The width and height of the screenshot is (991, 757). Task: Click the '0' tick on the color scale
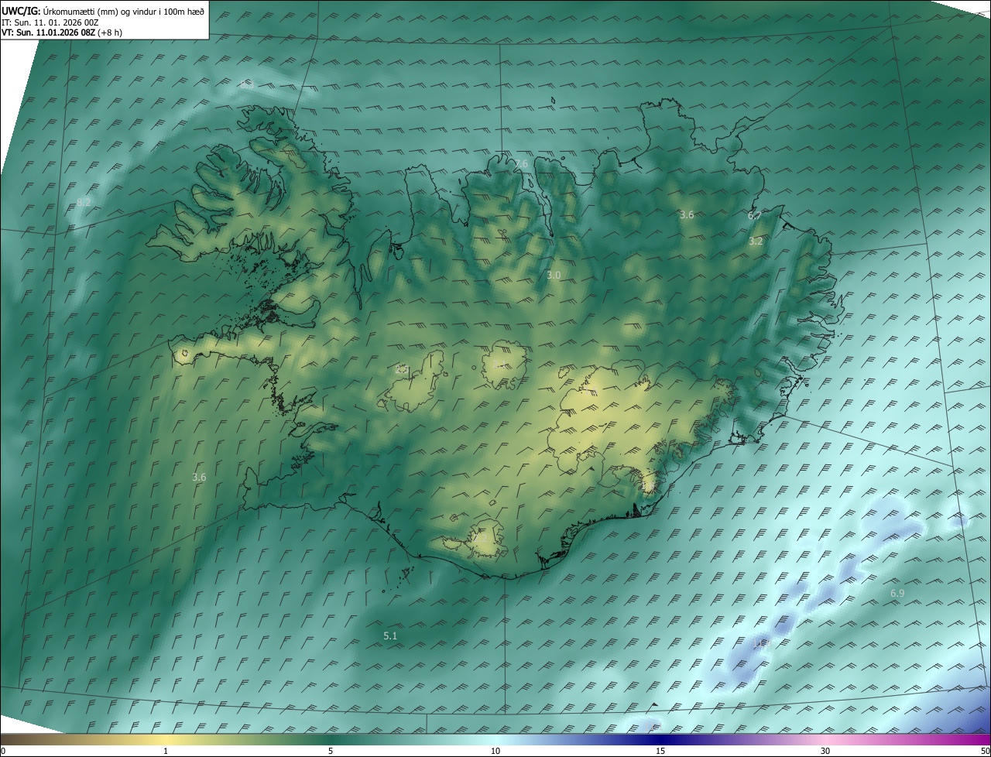[3, 752]
